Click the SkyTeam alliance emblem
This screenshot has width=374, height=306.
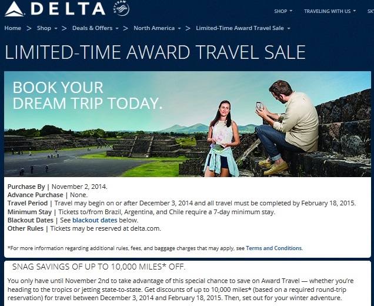click(120, 9)
